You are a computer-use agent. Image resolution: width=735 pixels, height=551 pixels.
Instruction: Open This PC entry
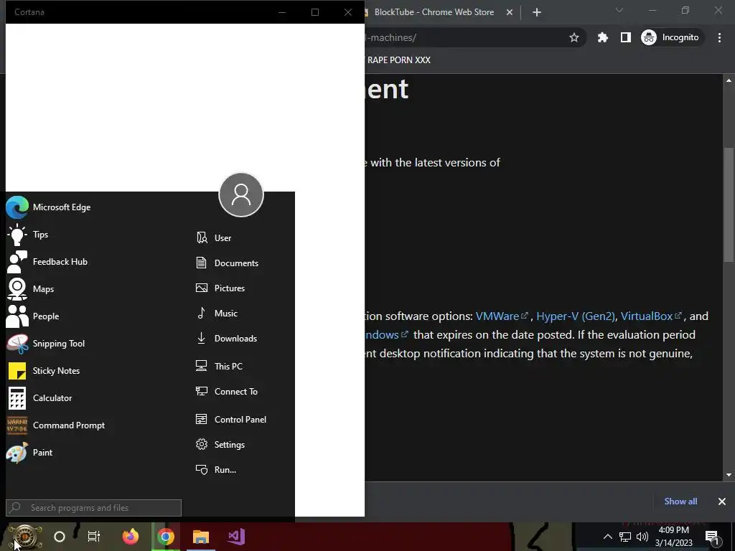point(220,366)
